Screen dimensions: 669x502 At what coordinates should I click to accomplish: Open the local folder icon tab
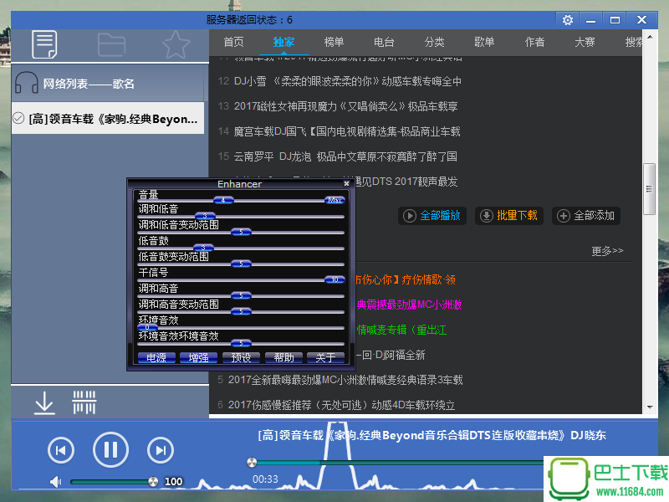click(x=111, y=44)
